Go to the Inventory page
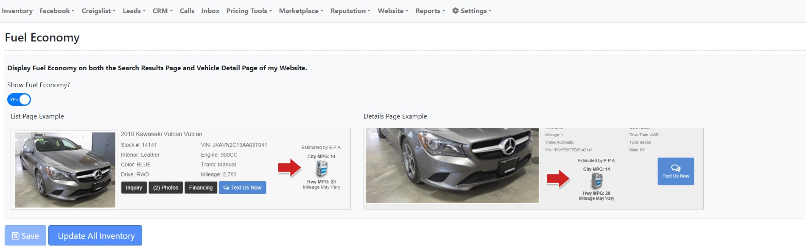 (17, 11)
